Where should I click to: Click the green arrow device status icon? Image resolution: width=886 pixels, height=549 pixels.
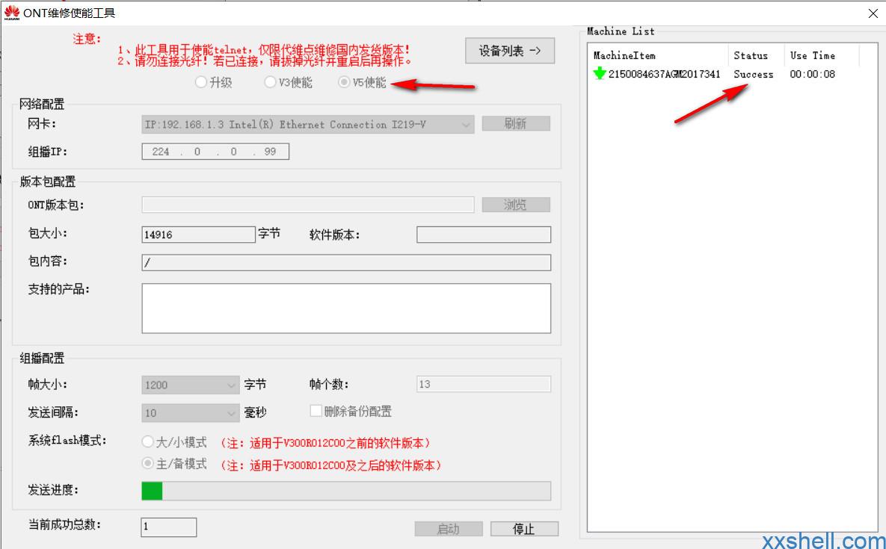[599, 74]
